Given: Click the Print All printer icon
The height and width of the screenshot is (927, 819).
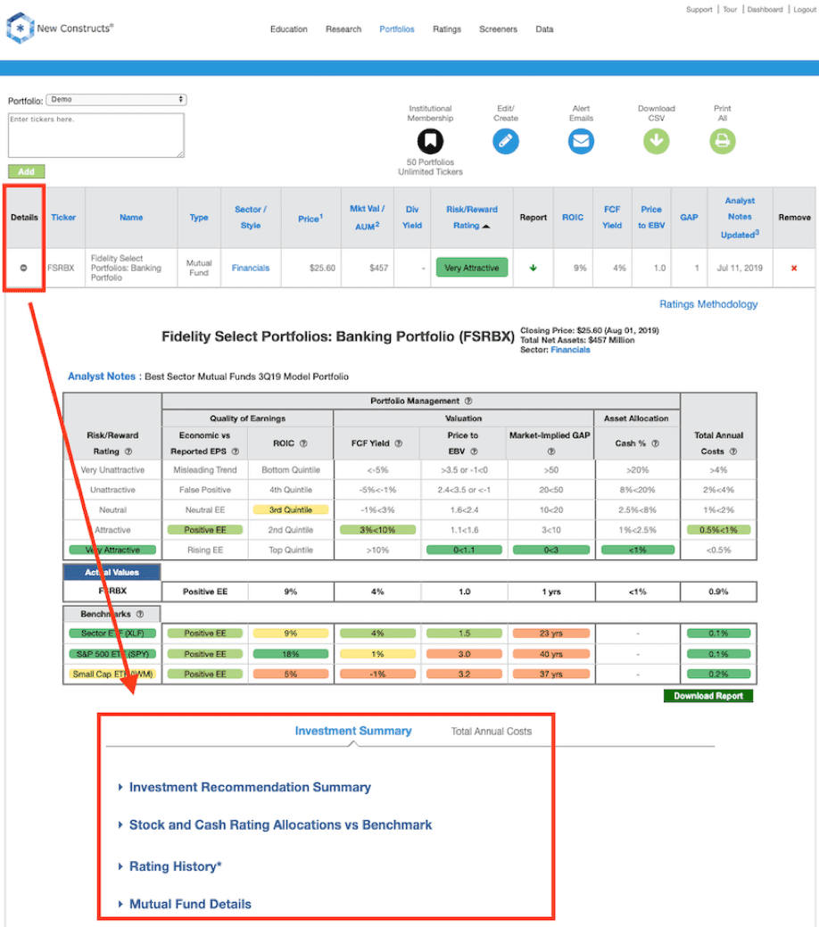Looking at the screenshot, I should [723, 141].
